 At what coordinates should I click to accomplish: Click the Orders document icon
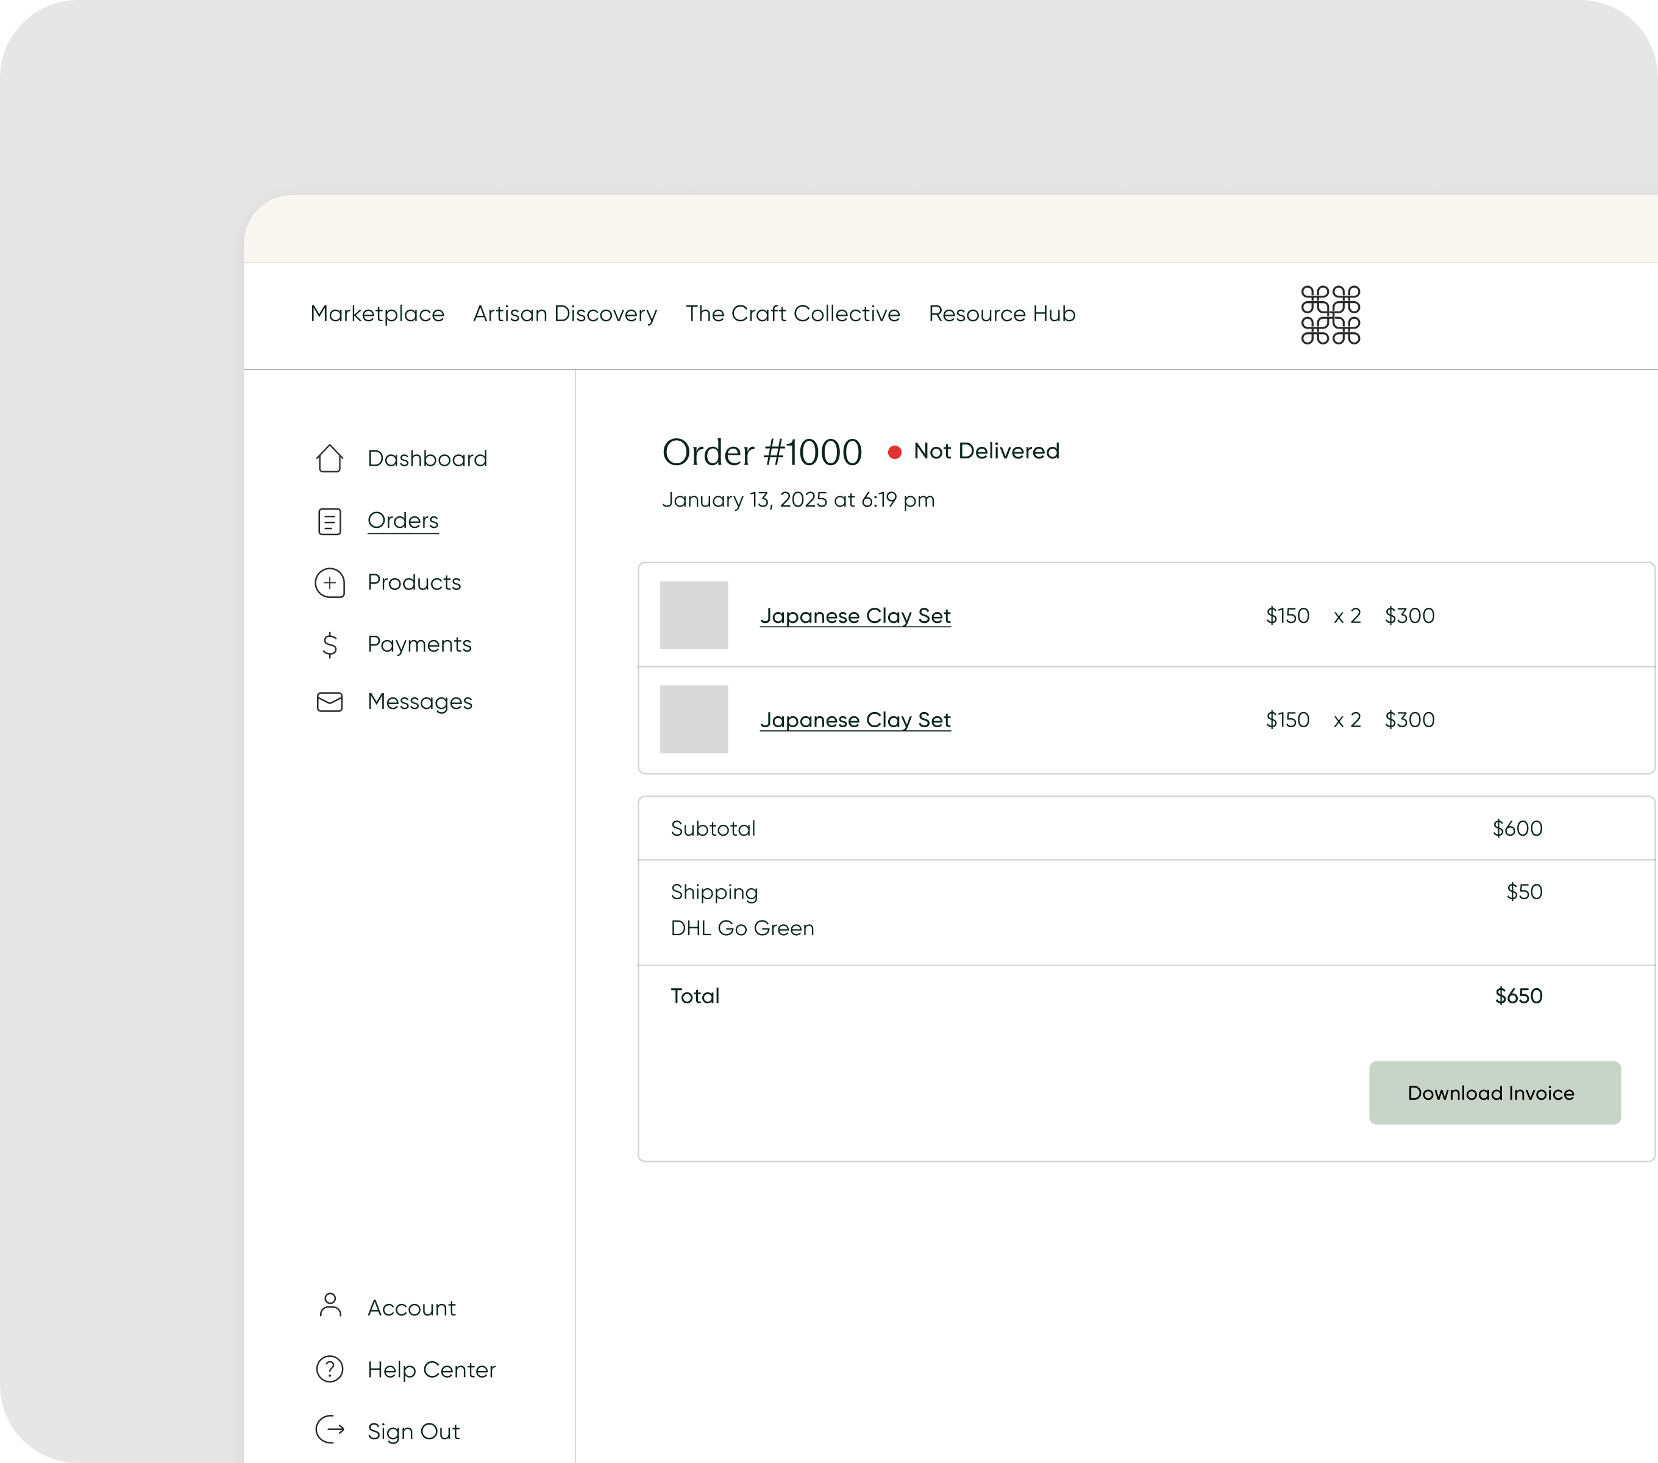[329, 521]
